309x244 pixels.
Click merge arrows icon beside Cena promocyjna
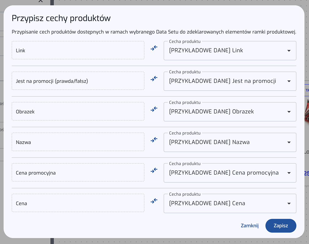tap(154, 170)
